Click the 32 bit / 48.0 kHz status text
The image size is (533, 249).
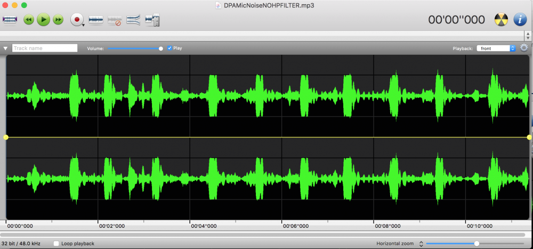tap(21, 244)
